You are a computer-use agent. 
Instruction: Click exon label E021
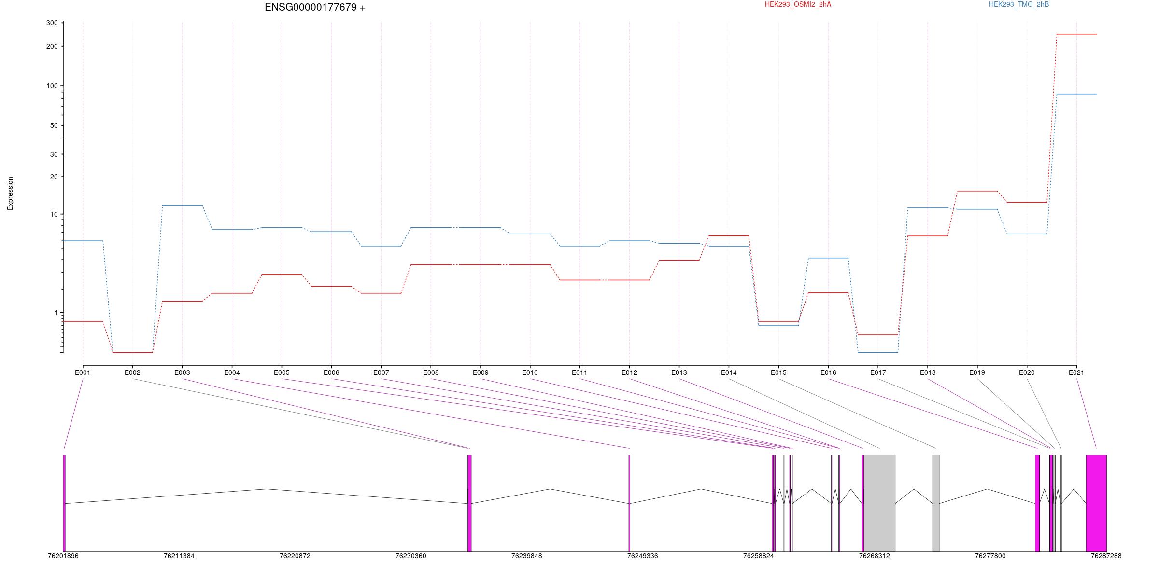(x=1076, y=372)
